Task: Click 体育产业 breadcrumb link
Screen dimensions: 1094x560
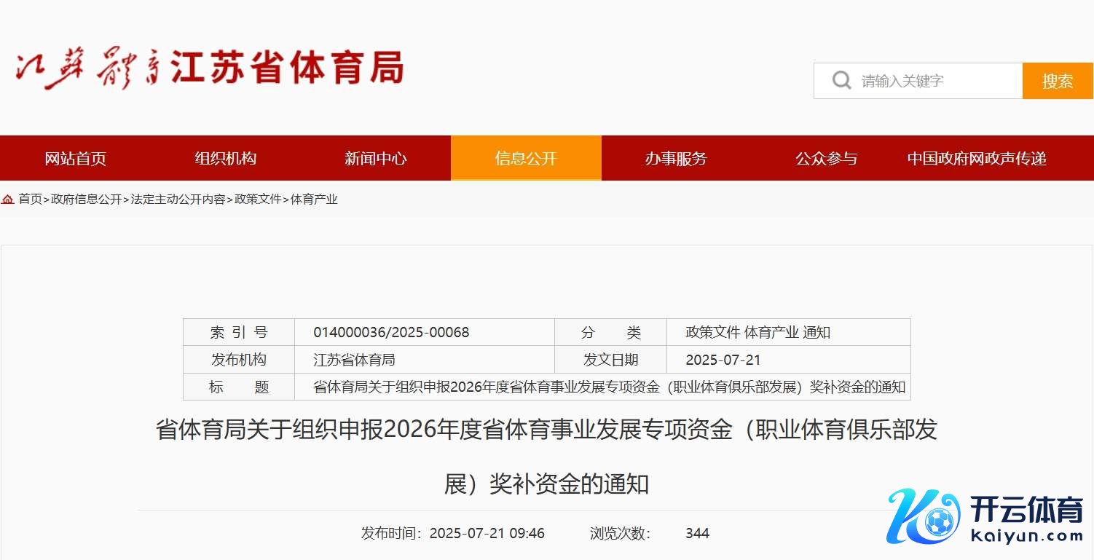Action: [x=314, y=200]
